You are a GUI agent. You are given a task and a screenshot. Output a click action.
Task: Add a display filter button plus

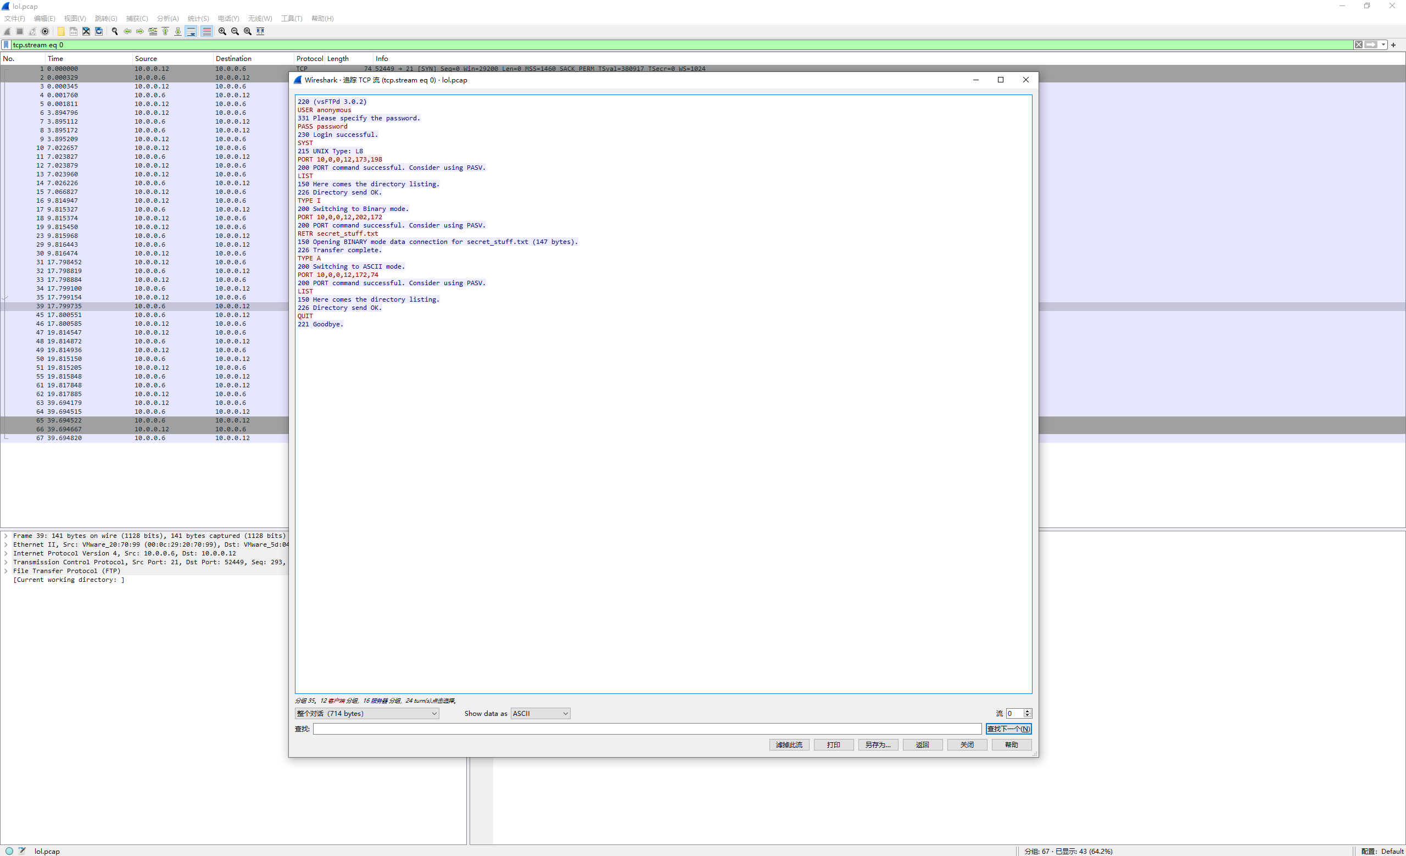pyautogui.click(x=1393, y=45)
